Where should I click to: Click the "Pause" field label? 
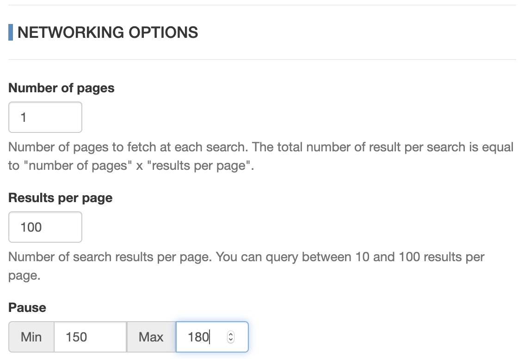[x=27, y=307]
